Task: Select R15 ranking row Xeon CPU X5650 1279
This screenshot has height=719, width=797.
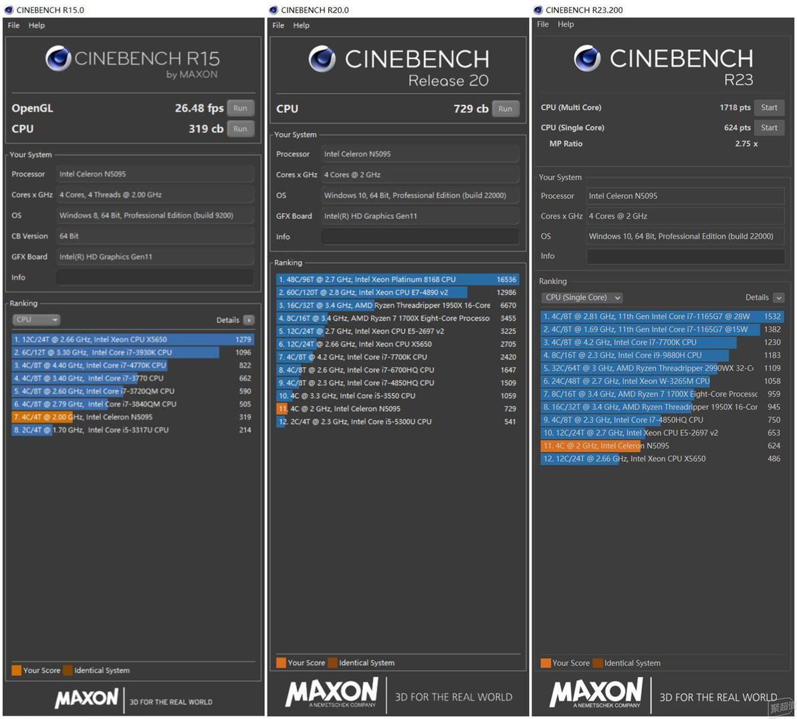Action: pyautogui.click(x=132, y=339)
